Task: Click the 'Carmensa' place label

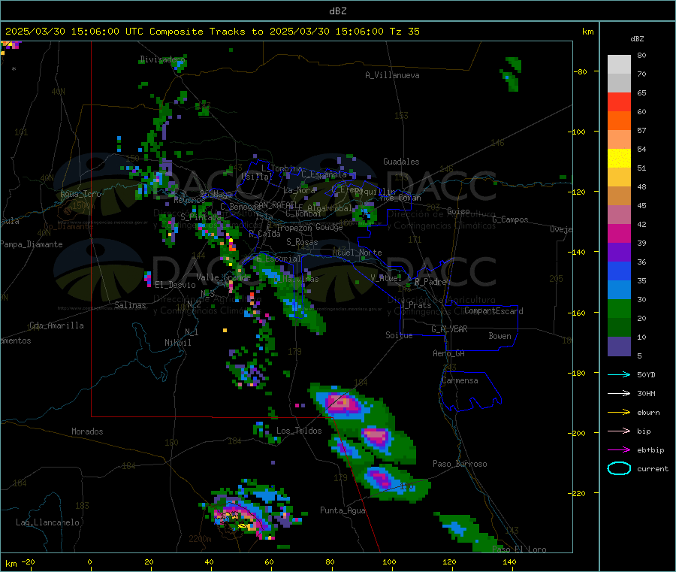Action: click(460, 380)
